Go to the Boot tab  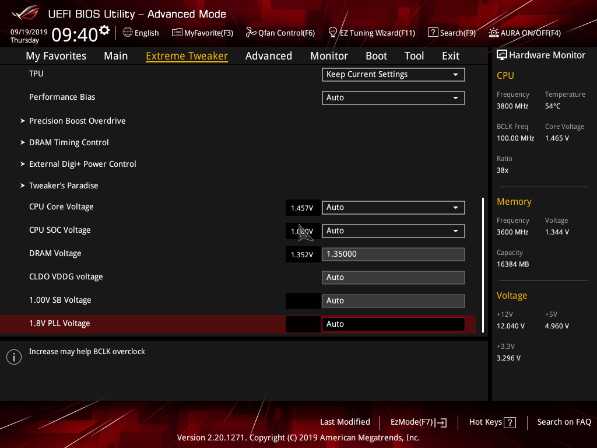[x=376, y=56]
